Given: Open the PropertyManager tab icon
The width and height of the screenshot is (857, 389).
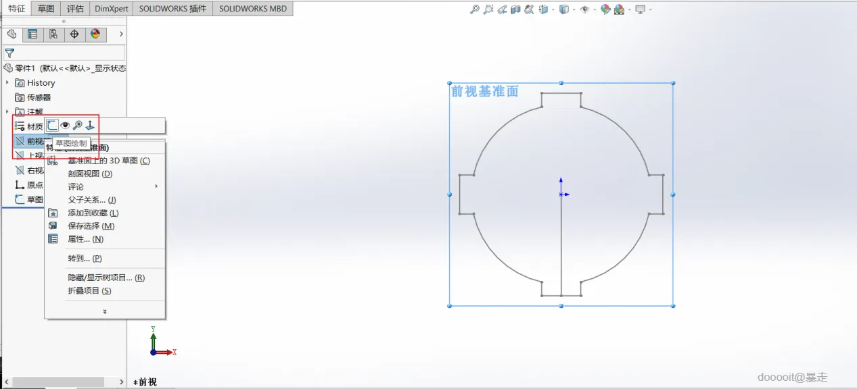Looking at the screenshot, I should tap(32, 34).
